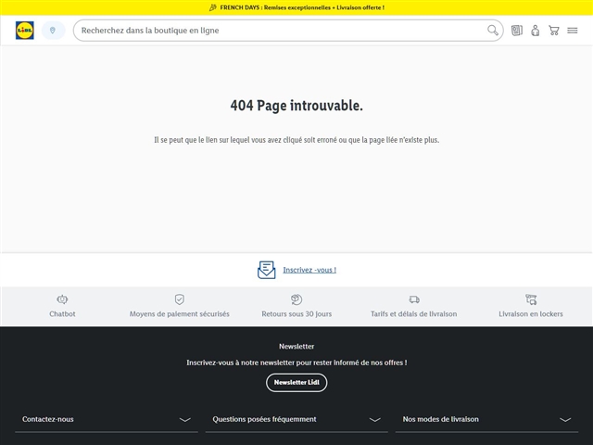This screenshot has height=445, width=593.
Task: Click the 30-day returns icon
Action: coord(296,299)
